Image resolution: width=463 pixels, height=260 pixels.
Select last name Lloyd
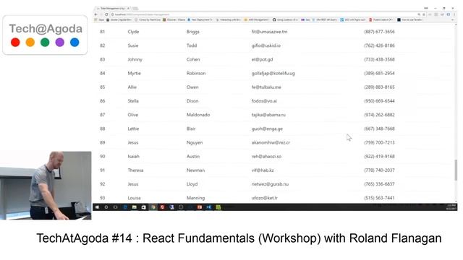point(192,184)
